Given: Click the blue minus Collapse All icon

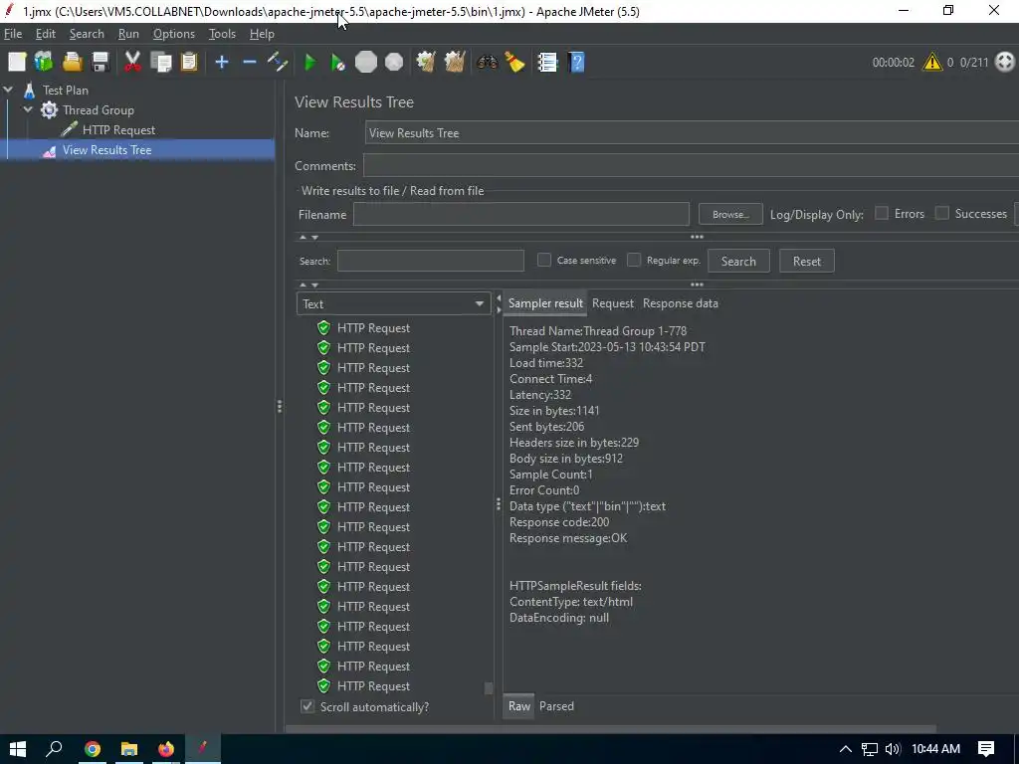Looking at the screenshot, I should click(x=250, y=63).
